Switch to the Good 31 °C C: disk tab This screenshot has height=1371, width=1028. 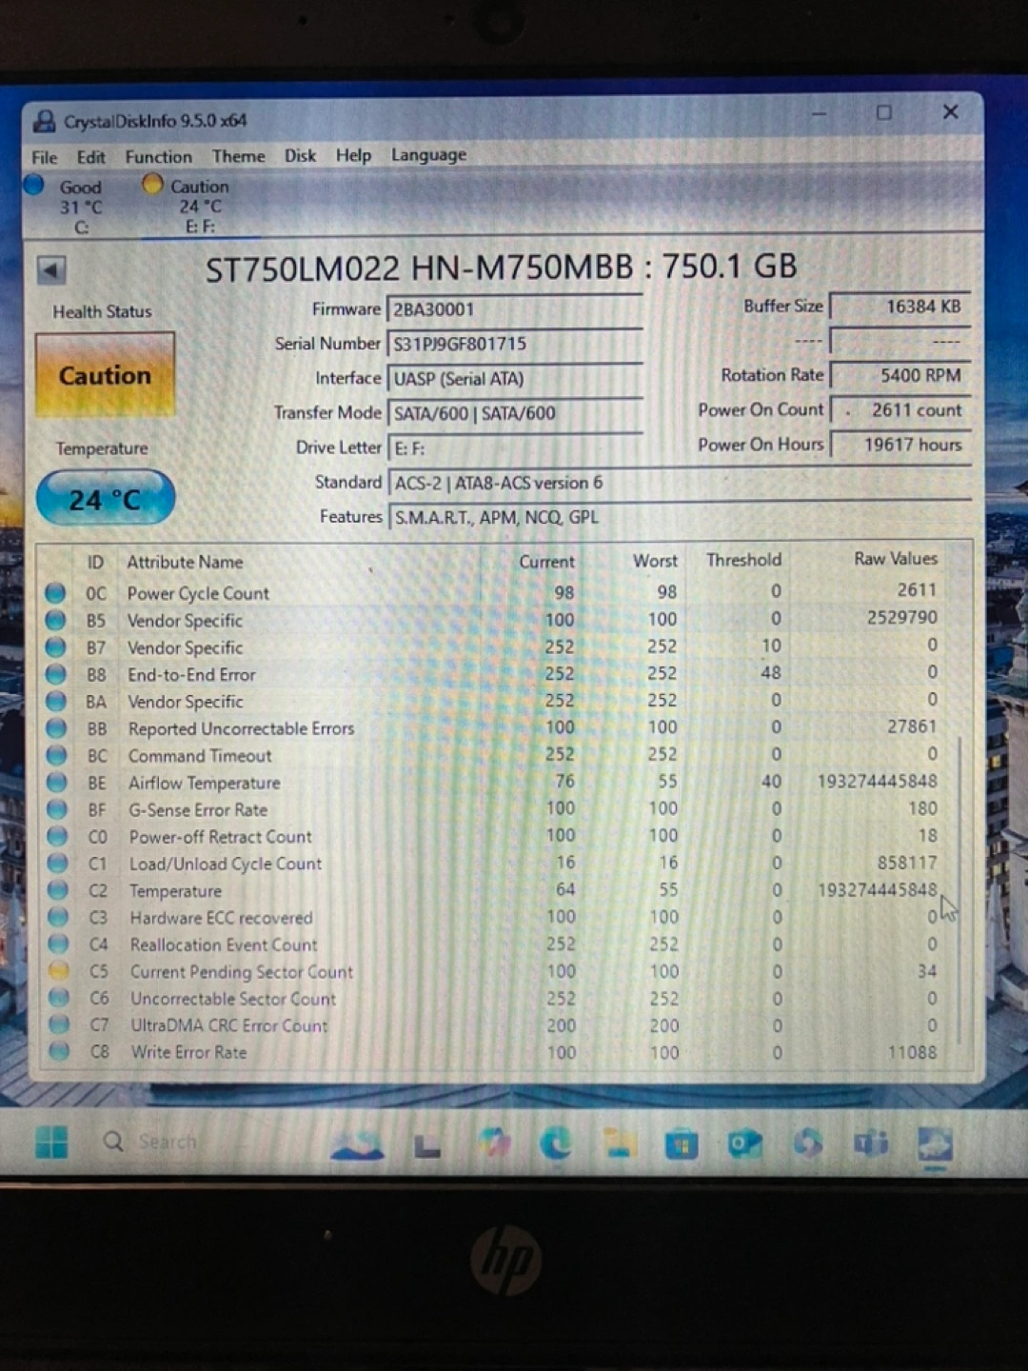tap(80, 206)
